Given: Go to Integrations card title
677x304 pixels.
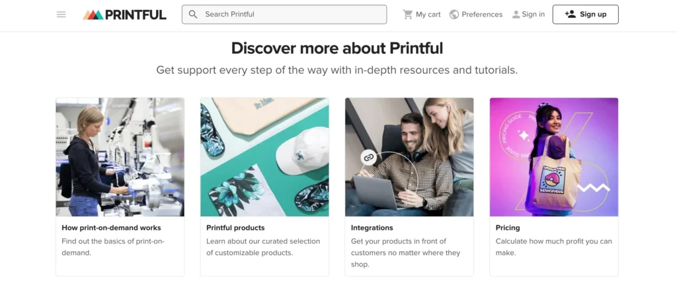Looking at the screenshot, I should click(x=372, y=228).
